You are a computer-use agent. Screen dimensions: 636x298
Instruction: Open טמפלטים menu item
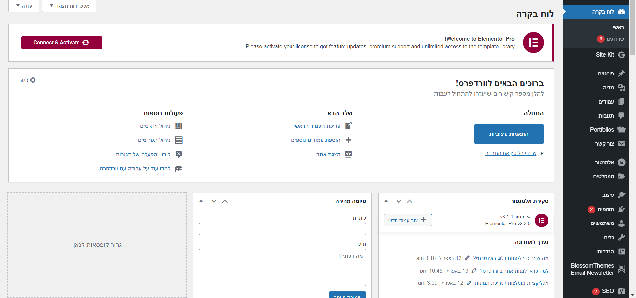click(x=604, y=176)
